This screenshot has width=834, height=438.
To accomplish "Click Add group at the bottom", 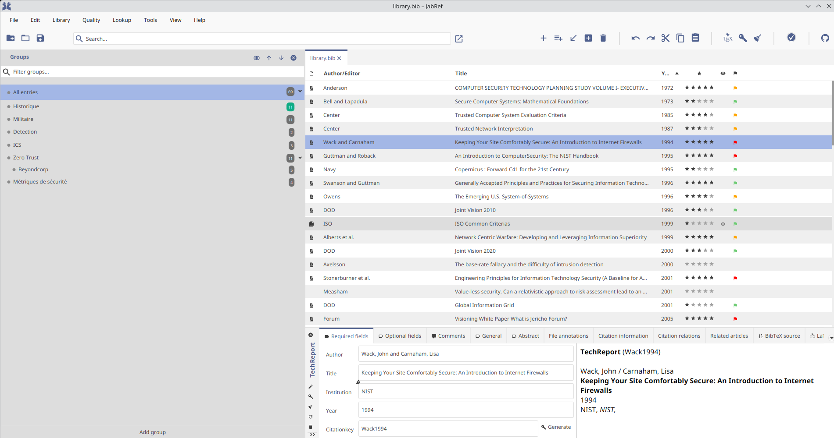I will click(x=153, y=432).
